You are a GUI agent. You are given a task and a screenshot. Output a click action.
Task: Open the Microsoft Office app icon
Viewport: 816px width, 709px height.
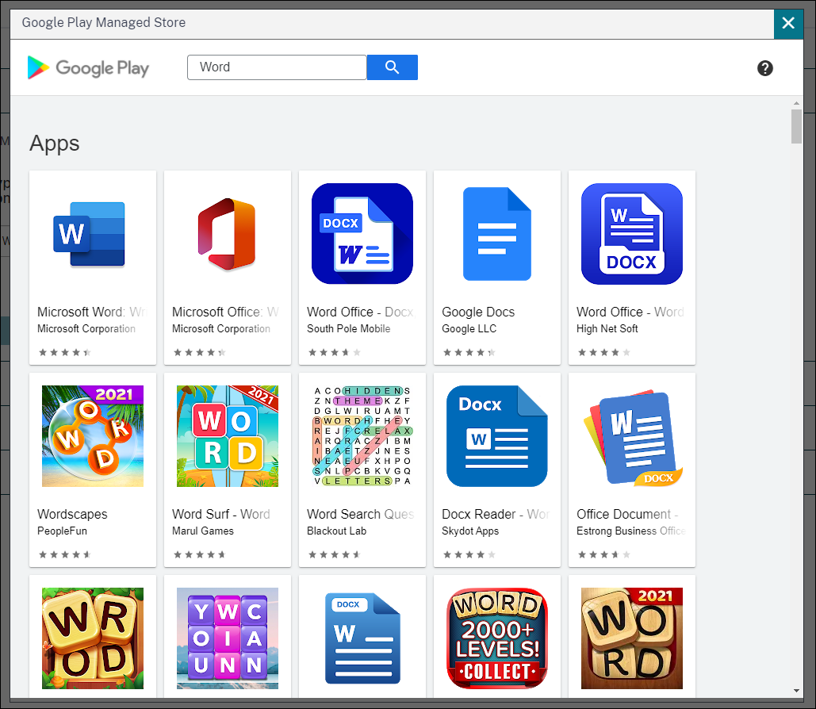point(227,234)
